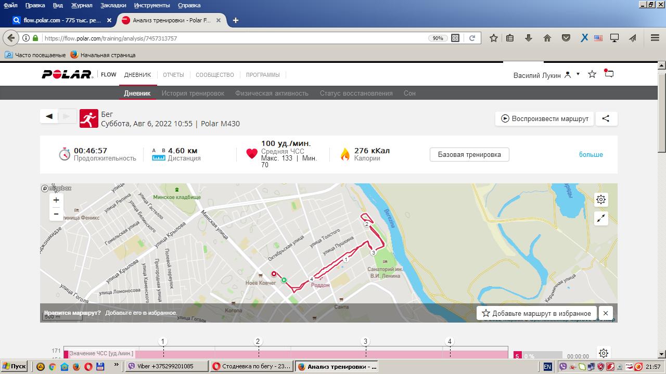Image resolution: width=666 pixels, height=374 pixels.
Task: Open the ОТЧЕТЫ menu item
Action: pyautogui.click(x=173, y=75)
